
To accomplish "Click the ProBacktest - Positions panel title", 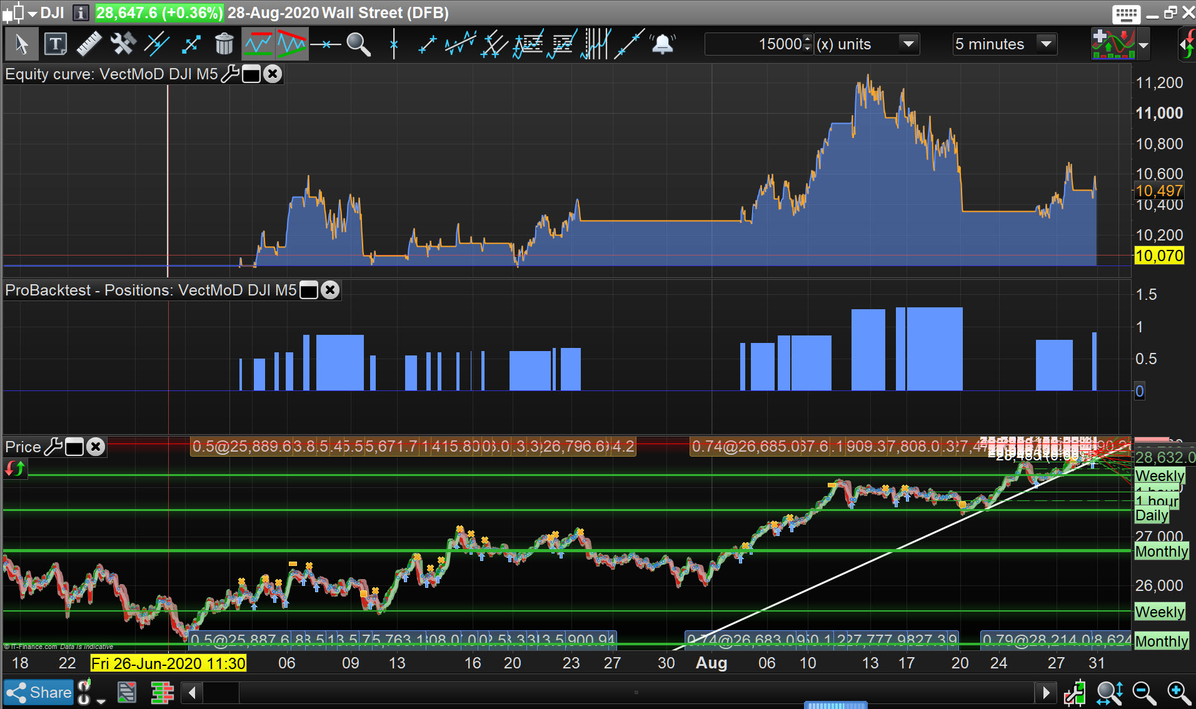I will (x=151, y=290).
